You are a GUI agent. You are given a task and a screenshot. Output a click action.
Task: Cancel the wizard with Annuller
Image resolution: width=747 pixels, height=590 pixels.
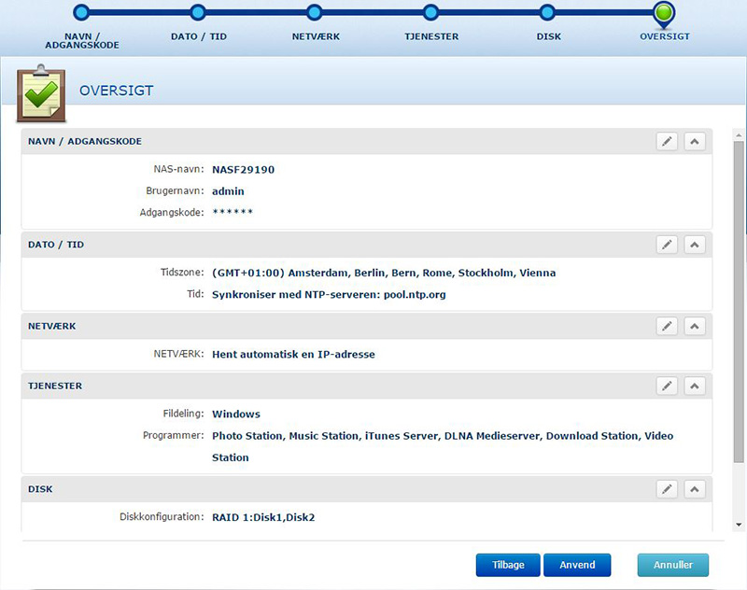click(x=672, y=565)
